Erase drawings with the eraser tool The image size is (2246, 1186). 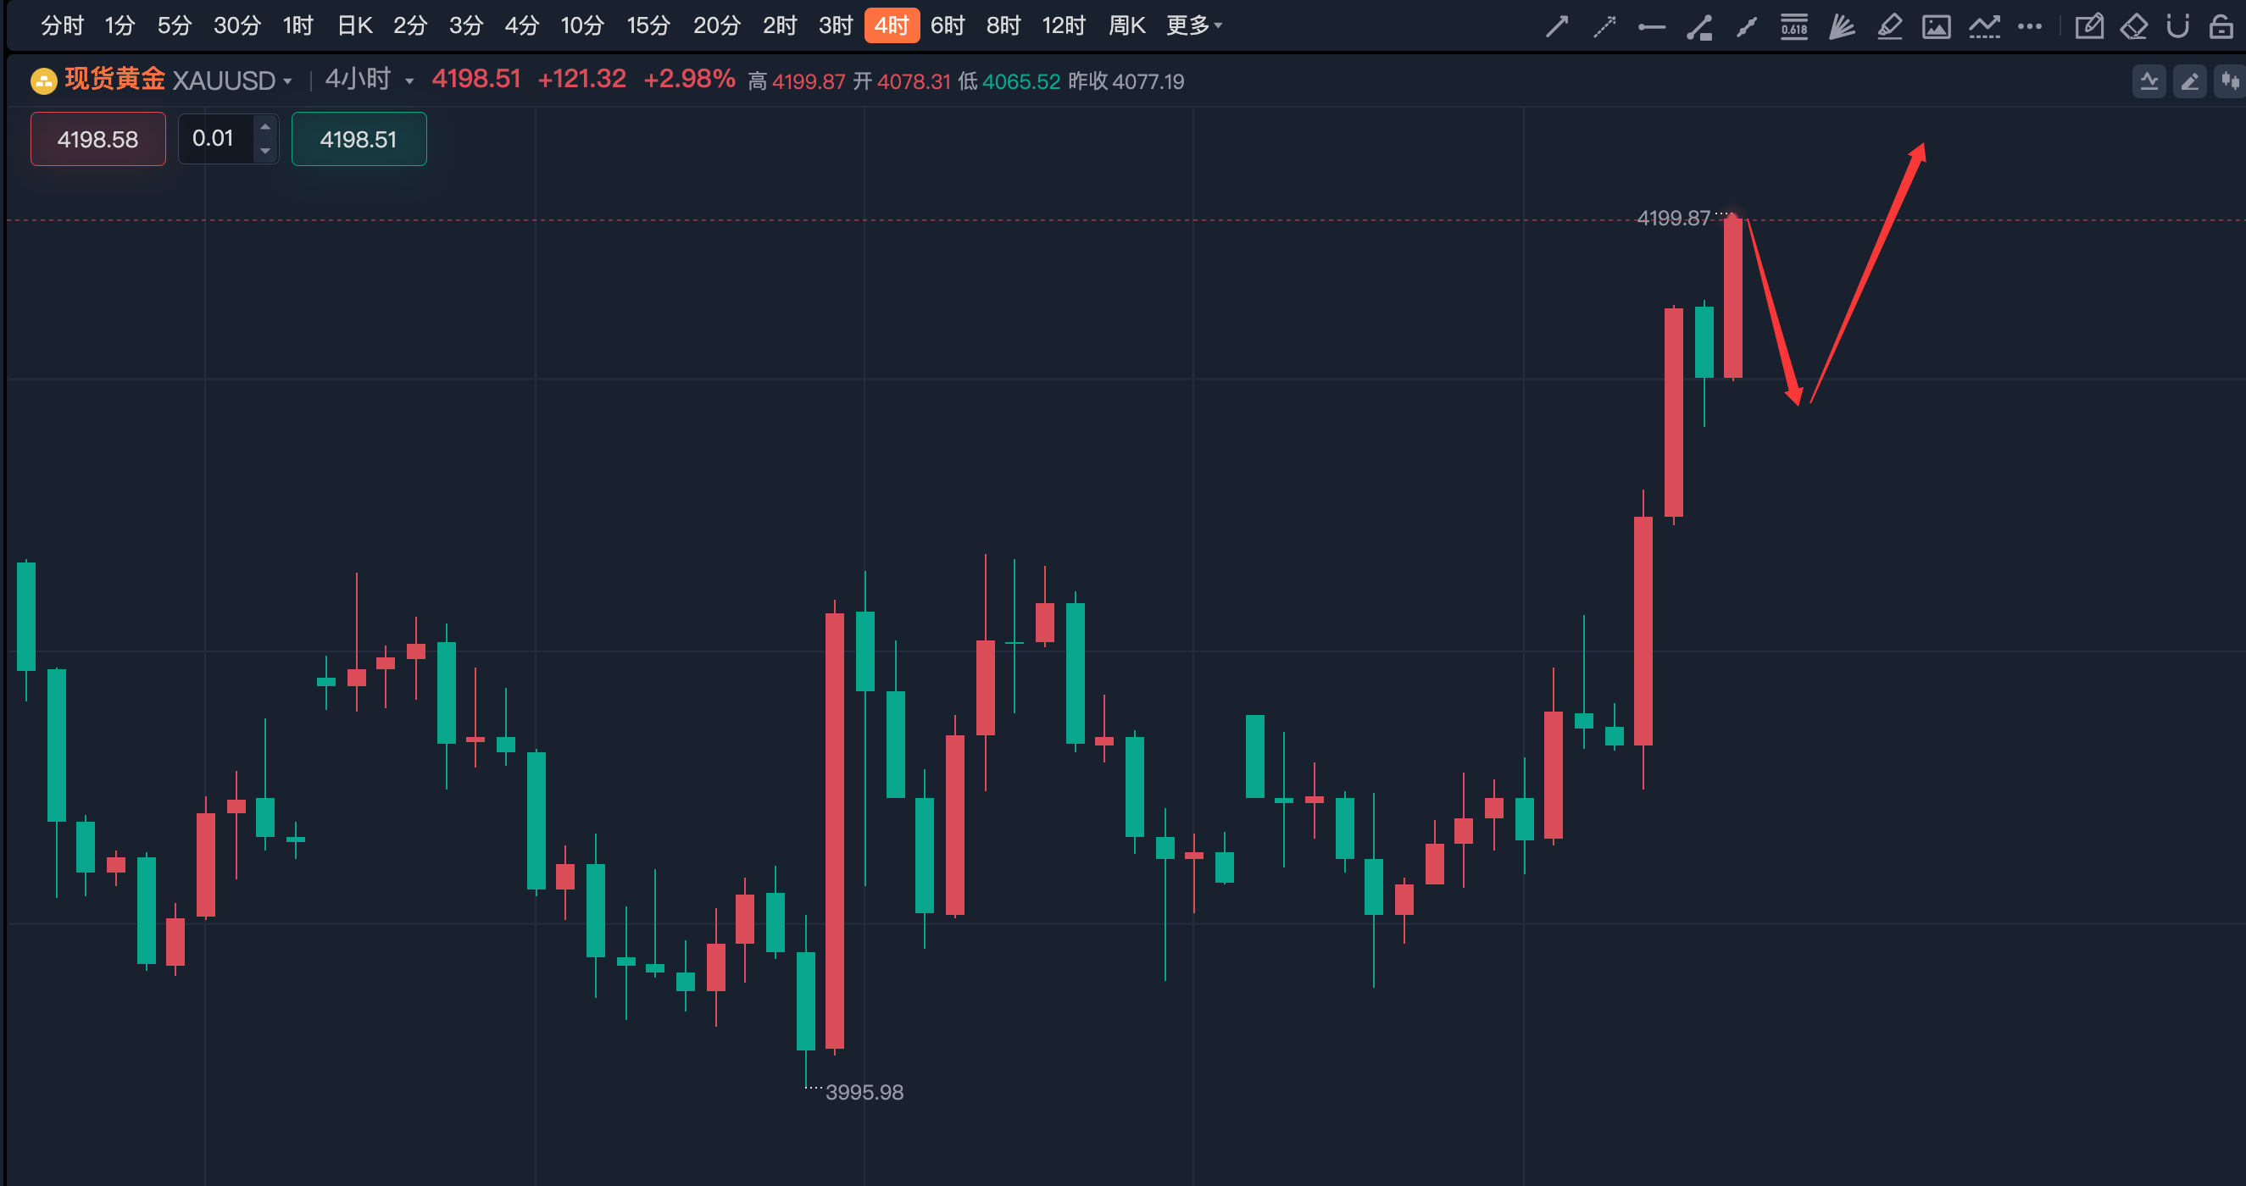[2132, 27]
